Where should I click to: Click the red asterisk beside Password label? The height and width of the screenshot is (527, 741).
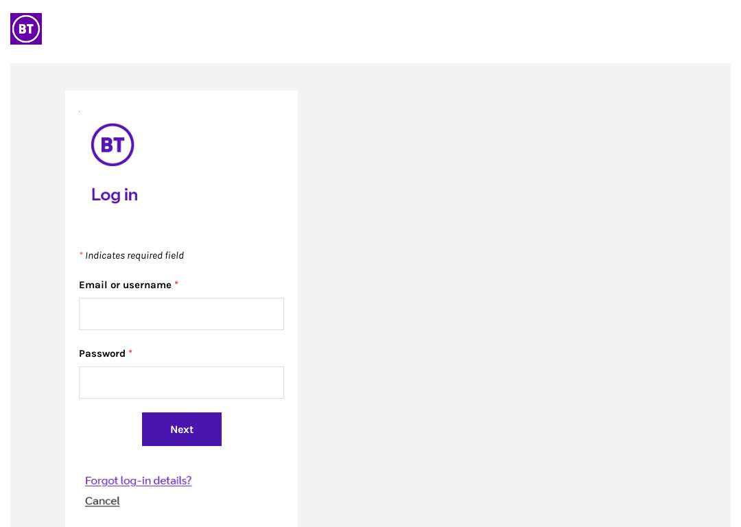pos(130,352)
